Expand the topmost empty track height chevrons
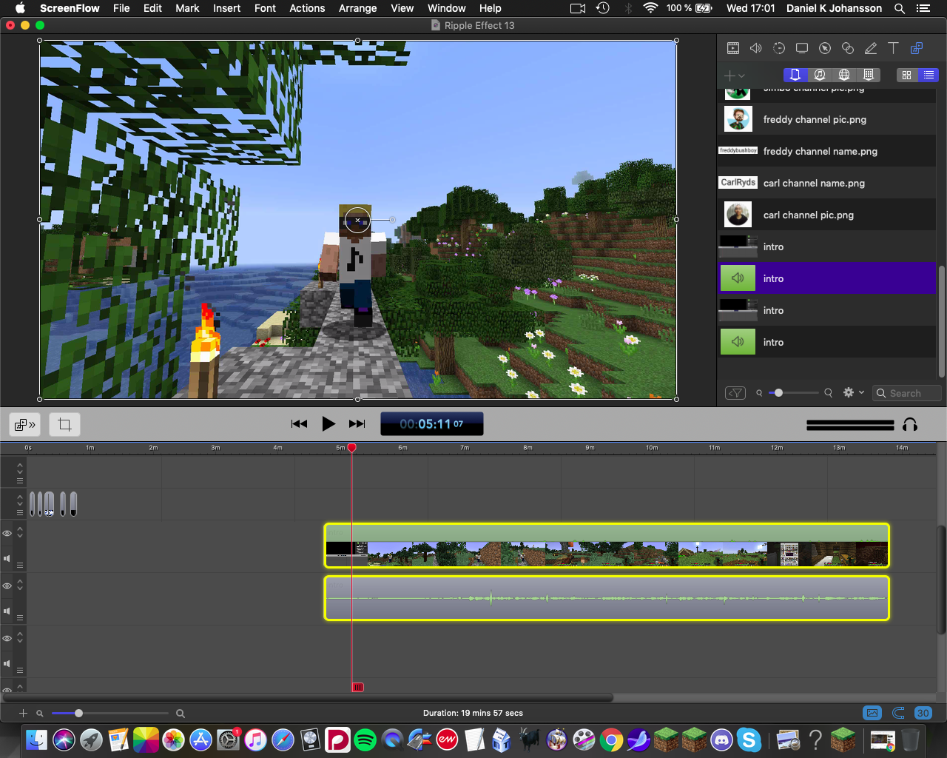Viewport: 947px width, 758px height. pyautogui.click(x=20, y=467)
